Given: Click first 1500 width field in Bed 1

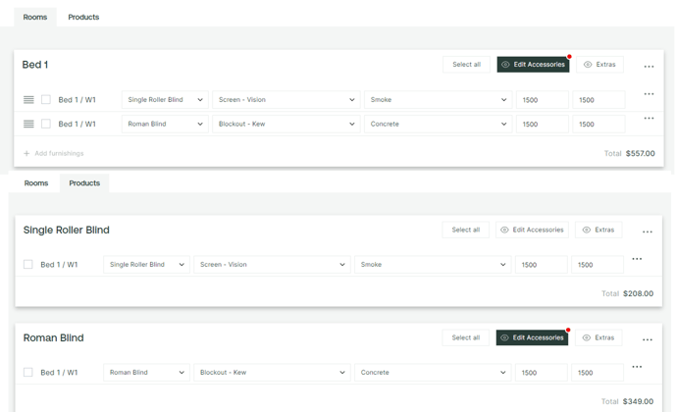Looking at the screenshot, I should pyautogui.click(x=543, y=100).
